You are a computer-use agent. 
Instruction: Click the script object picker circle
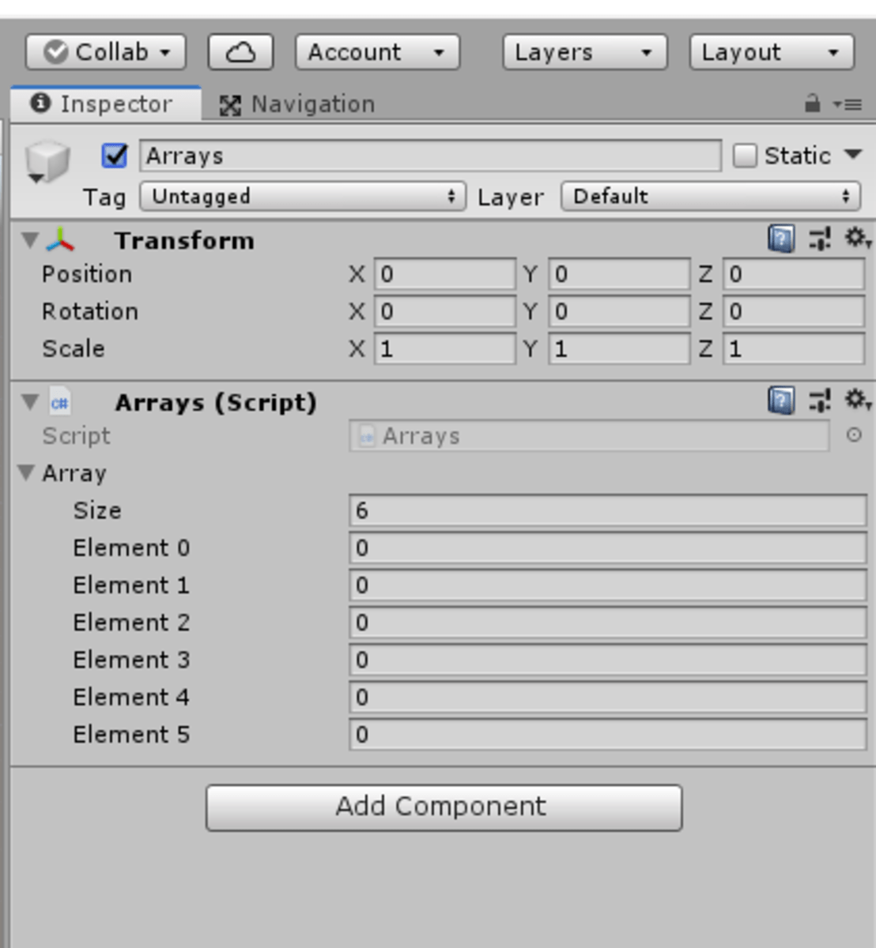[x=854, y=434]
